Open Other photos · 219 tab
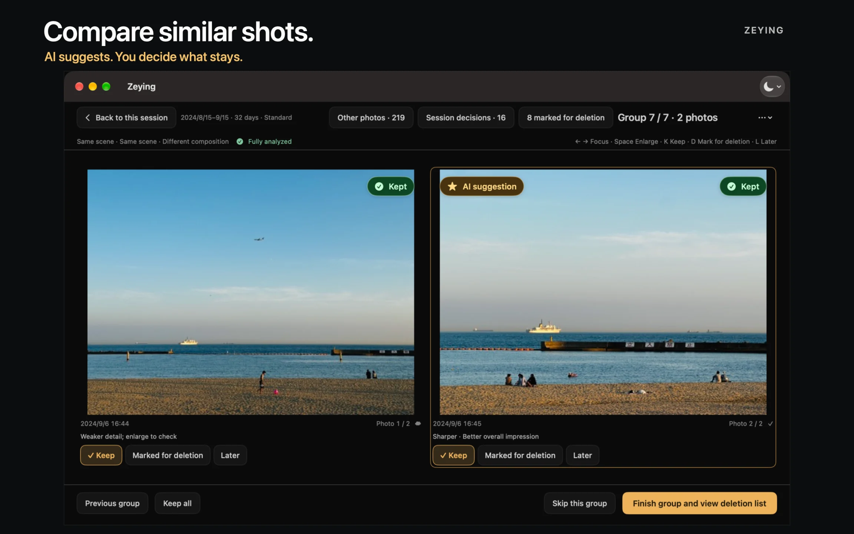 coord(371,118)
